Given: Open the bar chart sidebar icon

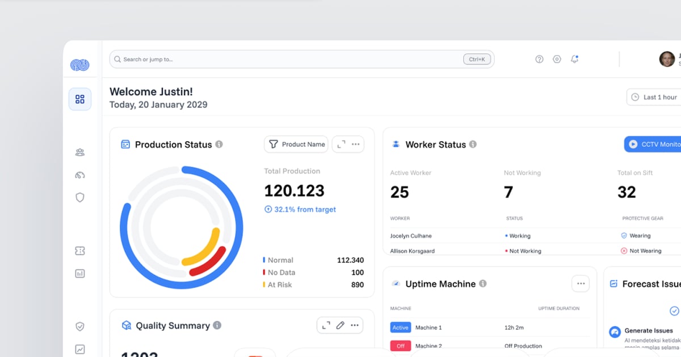Looking at the screenshot, I should coord(80,273).
